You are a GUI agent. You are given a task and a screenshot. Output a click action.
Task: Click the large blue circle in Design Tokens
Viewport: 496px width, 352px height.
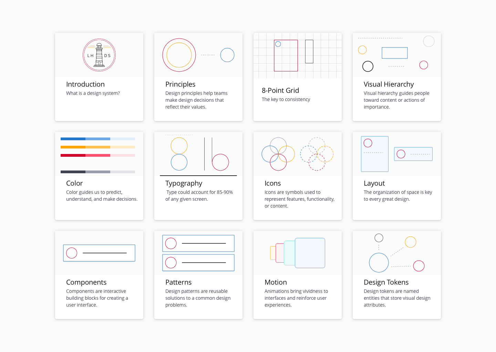pyautogui.click(x=379, y=263)
